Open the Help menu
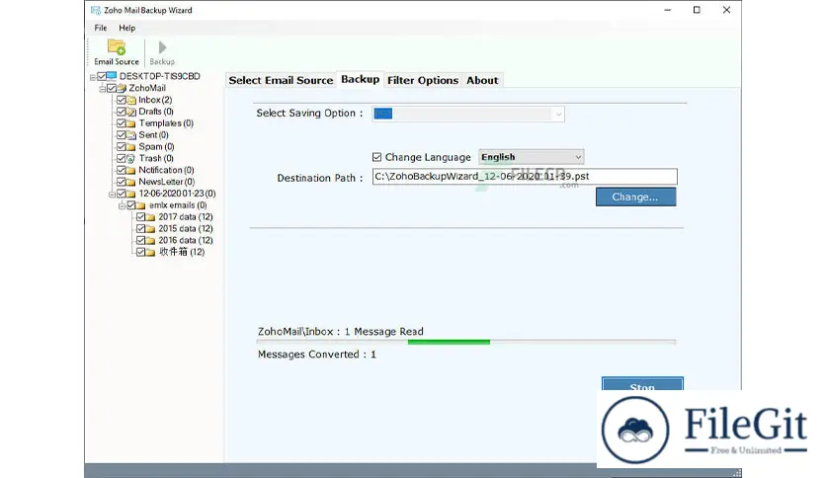 coord(126,28)
